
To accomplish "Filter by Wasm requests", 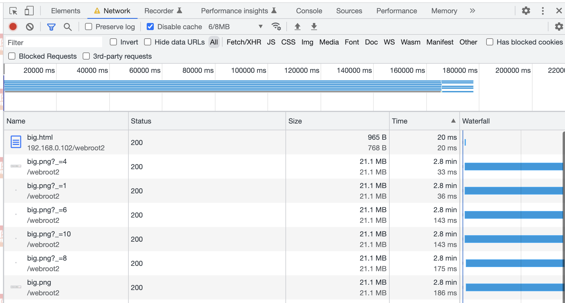I will click(411, 42).
